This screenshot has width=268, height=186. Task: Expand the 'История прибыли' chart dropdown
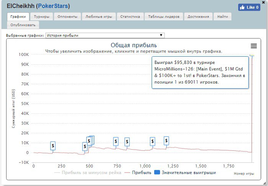click(x=105, y=35)
